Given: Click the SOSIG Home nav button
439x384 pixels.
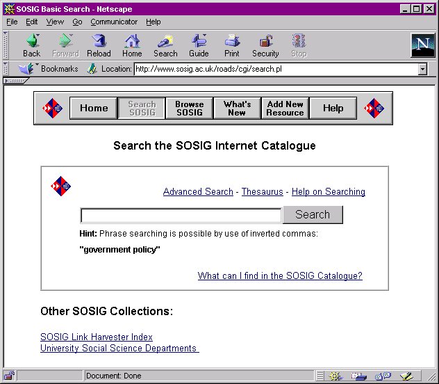Looking at the screenshot, I should click(x=94, y=109).
